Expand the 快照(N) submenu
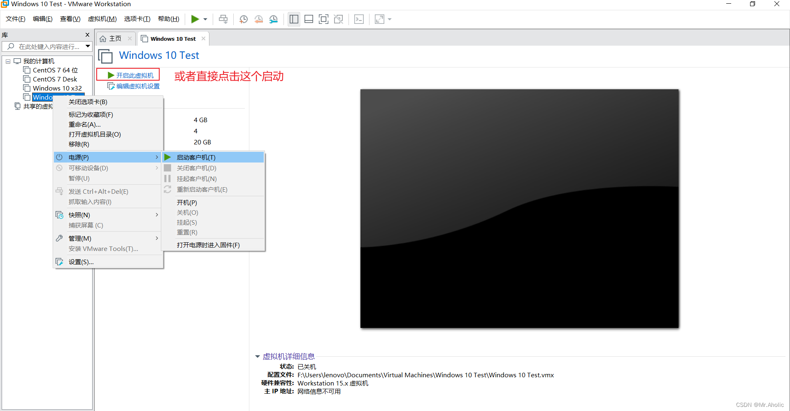Viewport: 790px width, 411px height. click(x=108, y=215)
